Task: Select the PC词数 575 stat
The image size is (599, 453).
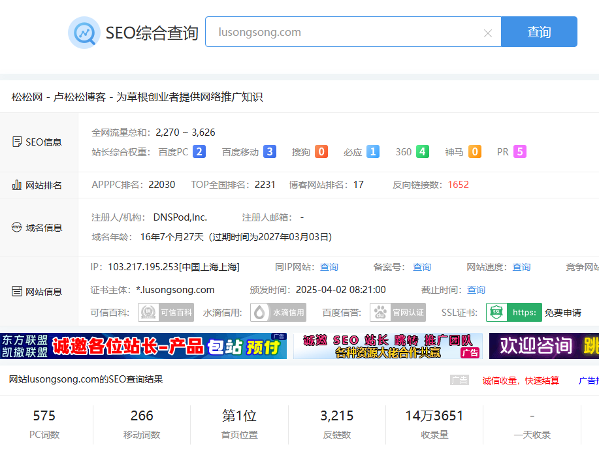Action: tap(44, 422)
